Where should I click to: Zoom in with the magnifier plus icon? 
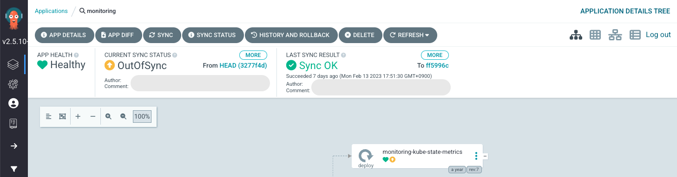click(x=108, y=117)
